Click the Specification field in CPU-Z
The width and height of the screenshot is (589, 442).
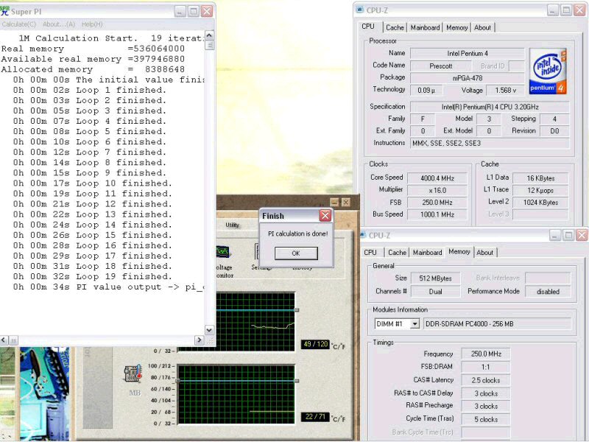point(490,107)
